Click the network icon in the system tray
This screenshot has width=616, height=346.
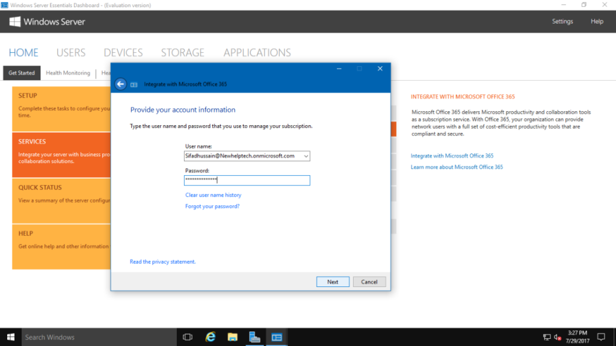546,337
